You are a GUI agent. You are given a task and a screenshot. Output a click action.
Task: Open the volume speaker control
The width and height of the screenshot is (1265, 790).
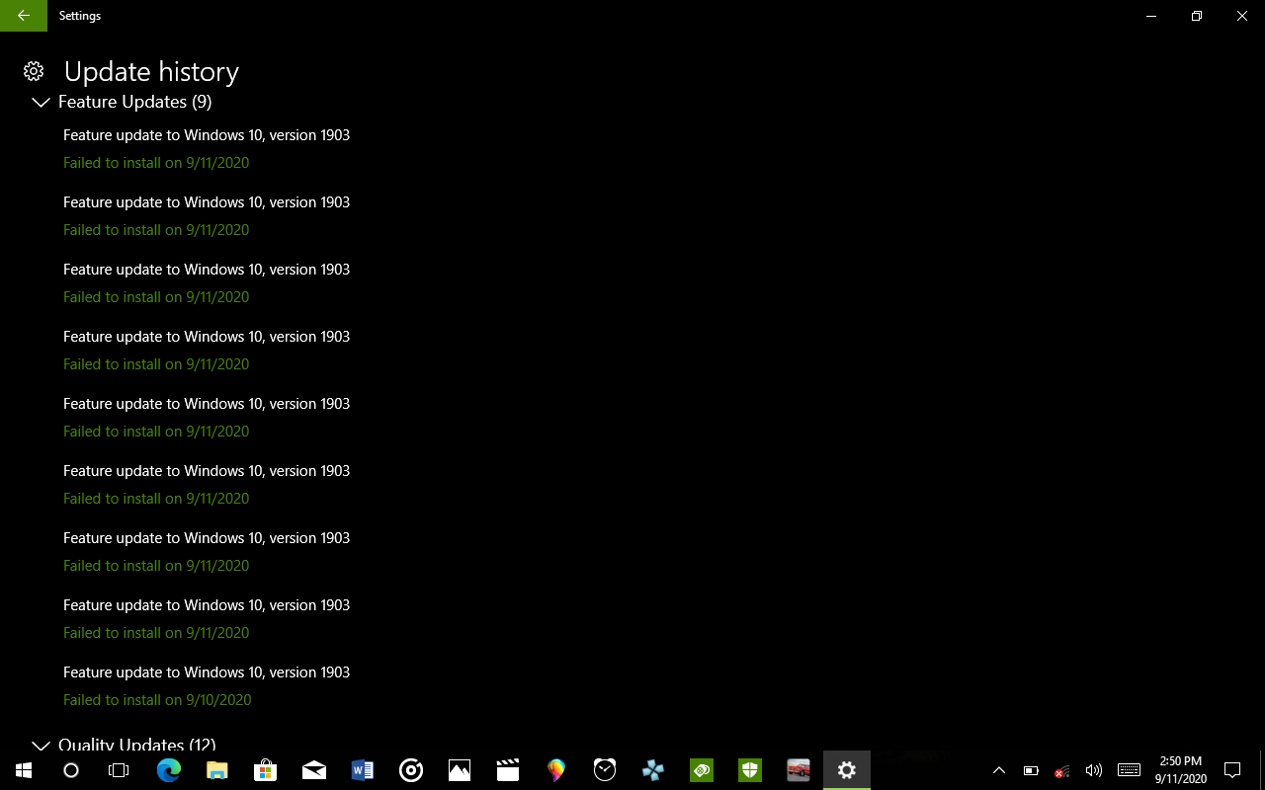click(1094, 770)
